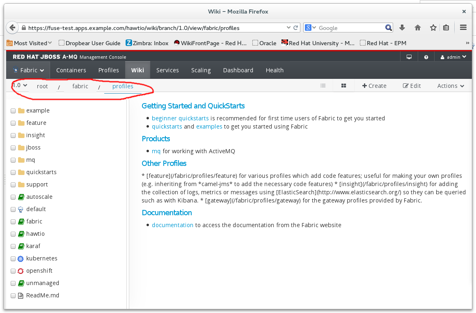
Task: Open the URL history dropdown arrow
Action: click(x=288, y=28)
